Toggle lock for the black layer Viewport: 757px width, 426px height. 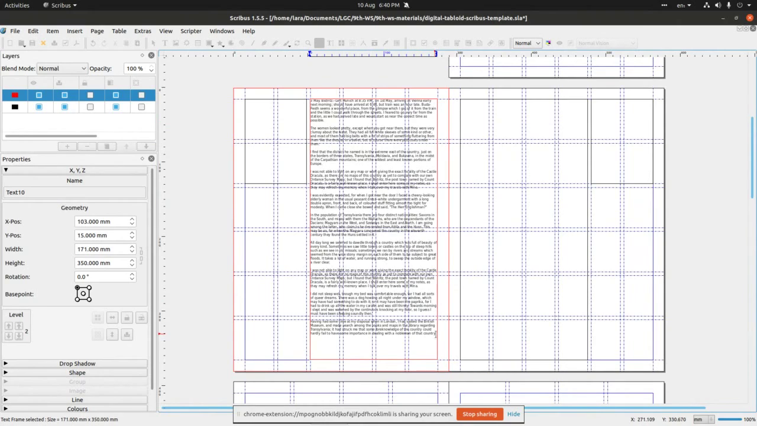90,107
